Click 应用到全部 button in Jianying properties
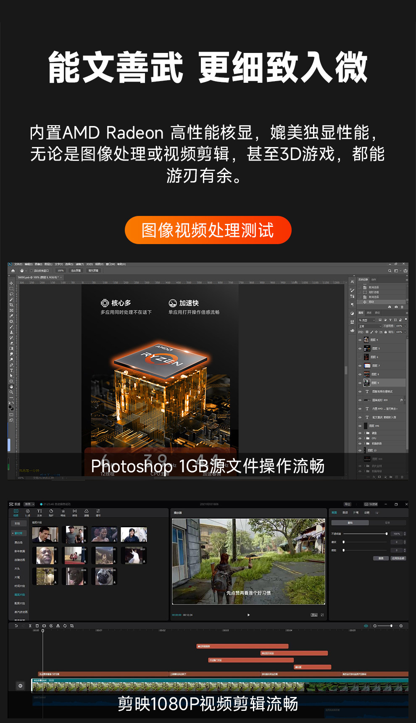Image resolution: width=416 pixels, height=723 pixels. point(398,558)
